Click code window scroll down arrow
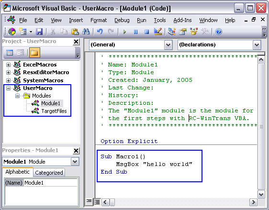The image size is (269, 210). (261, 194)
